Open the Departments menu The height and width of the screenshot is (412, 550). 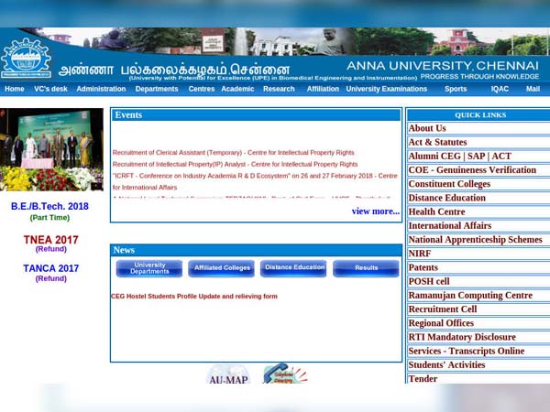click(x=157, y=89)
